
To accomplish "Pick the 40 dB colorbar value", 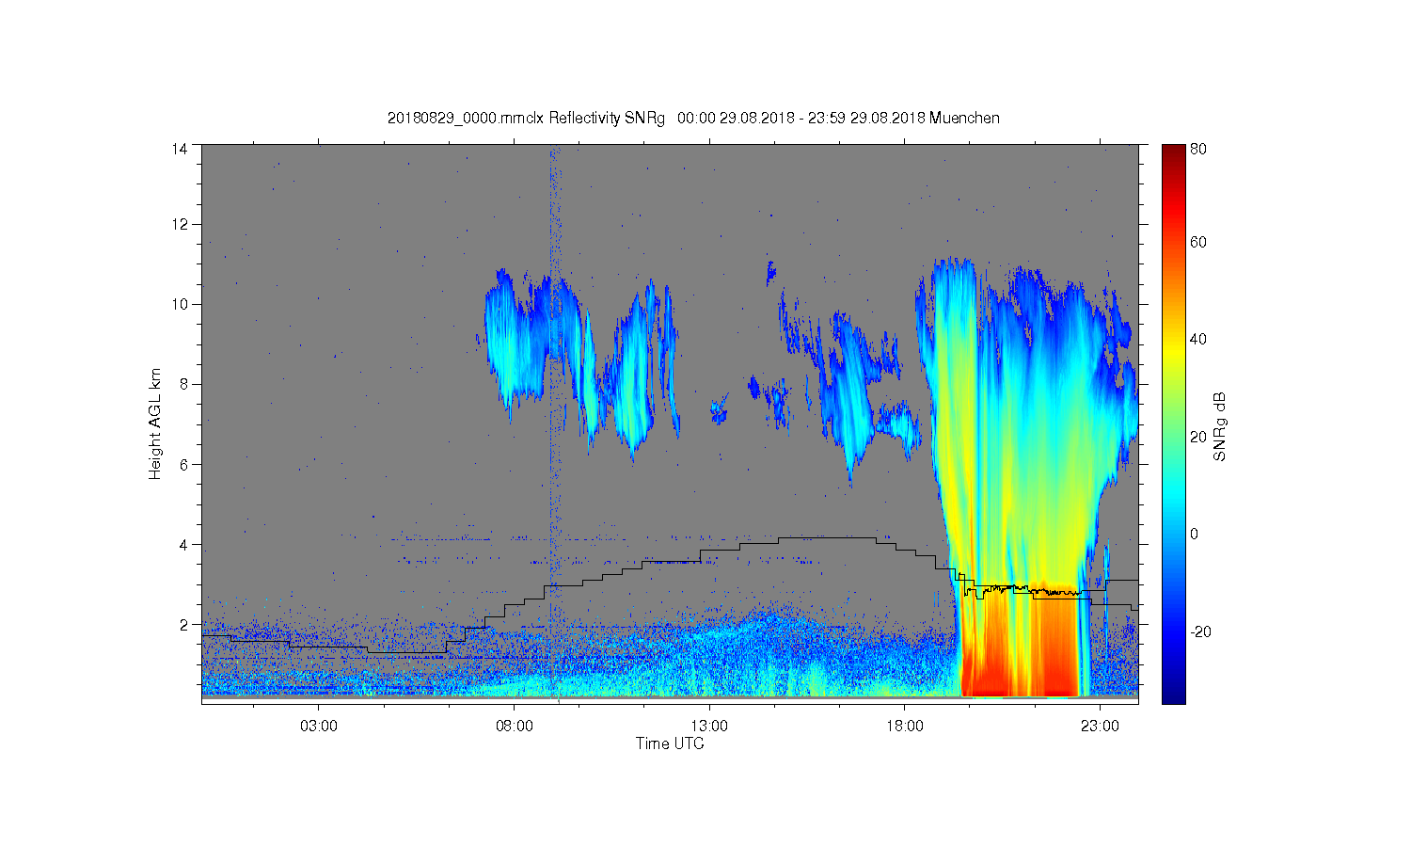I will pyautogui.click(x=1198, y=339).
